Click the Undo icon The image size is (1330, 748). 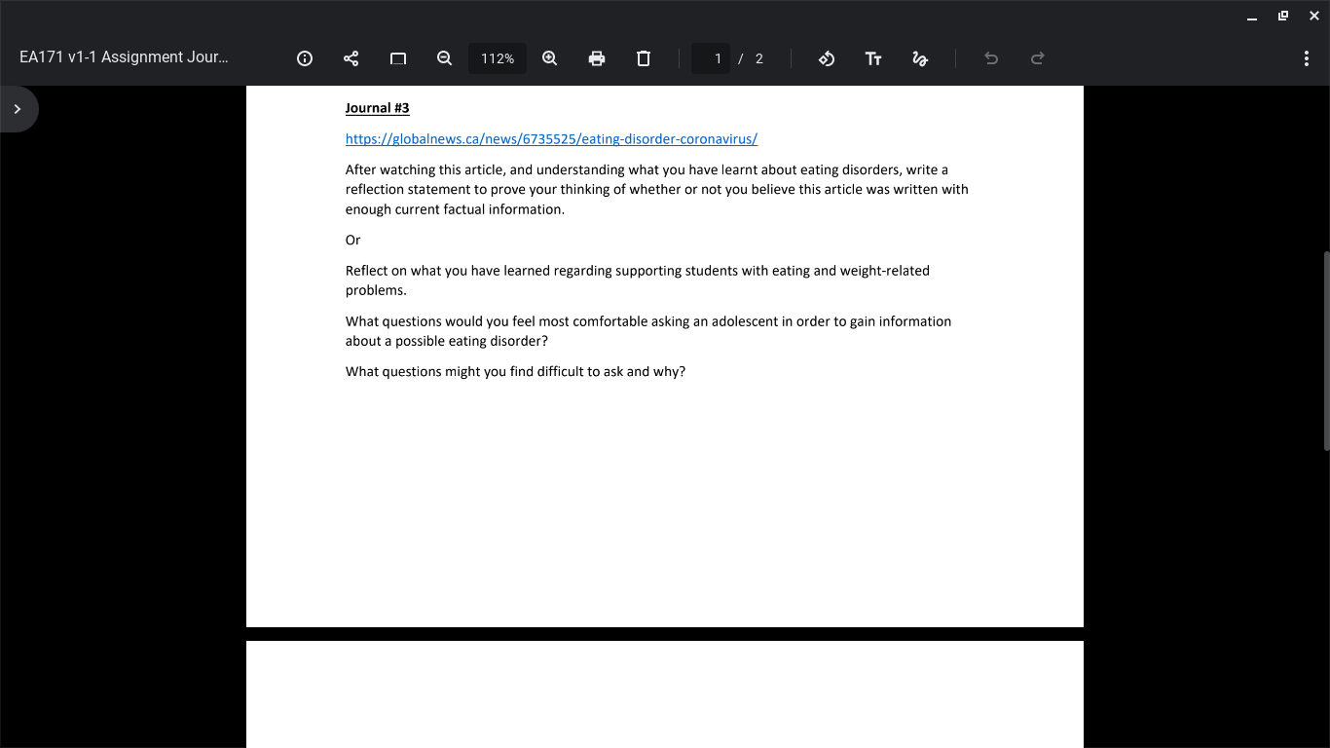click(x=990, y=58)
